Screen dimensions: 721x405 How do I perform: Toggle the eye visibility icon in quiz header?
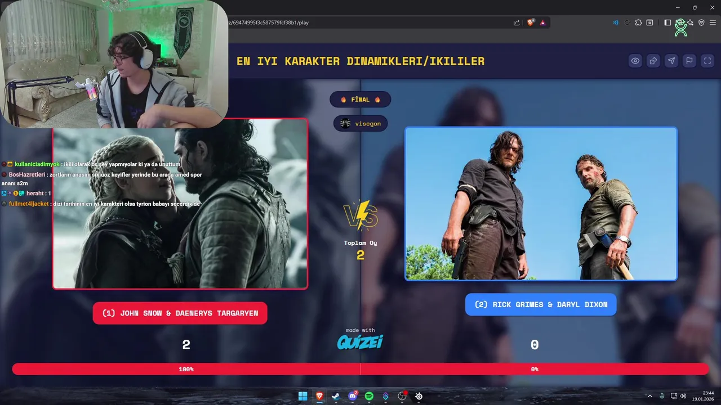(635, 61)
